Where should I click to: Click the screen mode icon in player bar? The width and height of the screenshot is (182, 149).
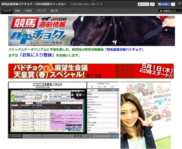coord(78,136)
